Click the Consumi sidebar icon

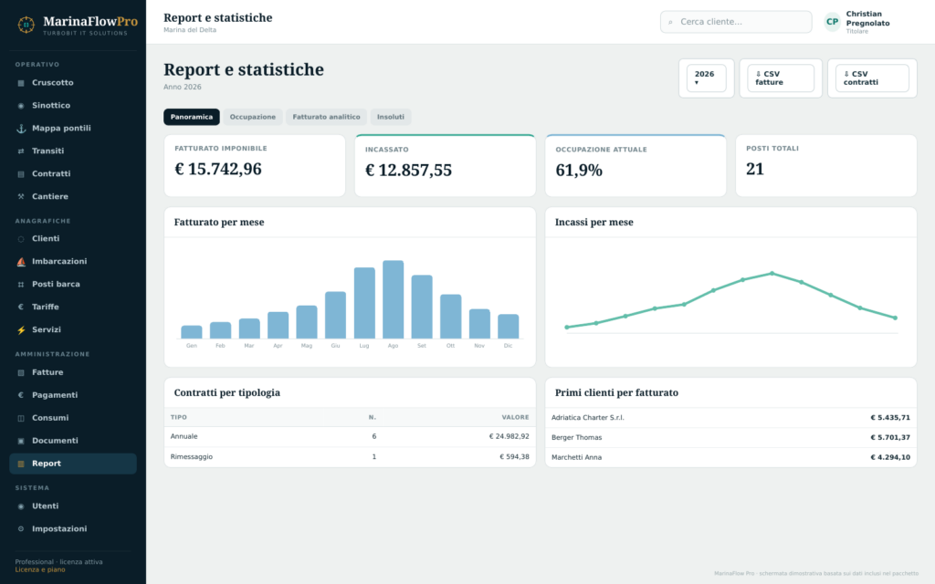[21, 418]
